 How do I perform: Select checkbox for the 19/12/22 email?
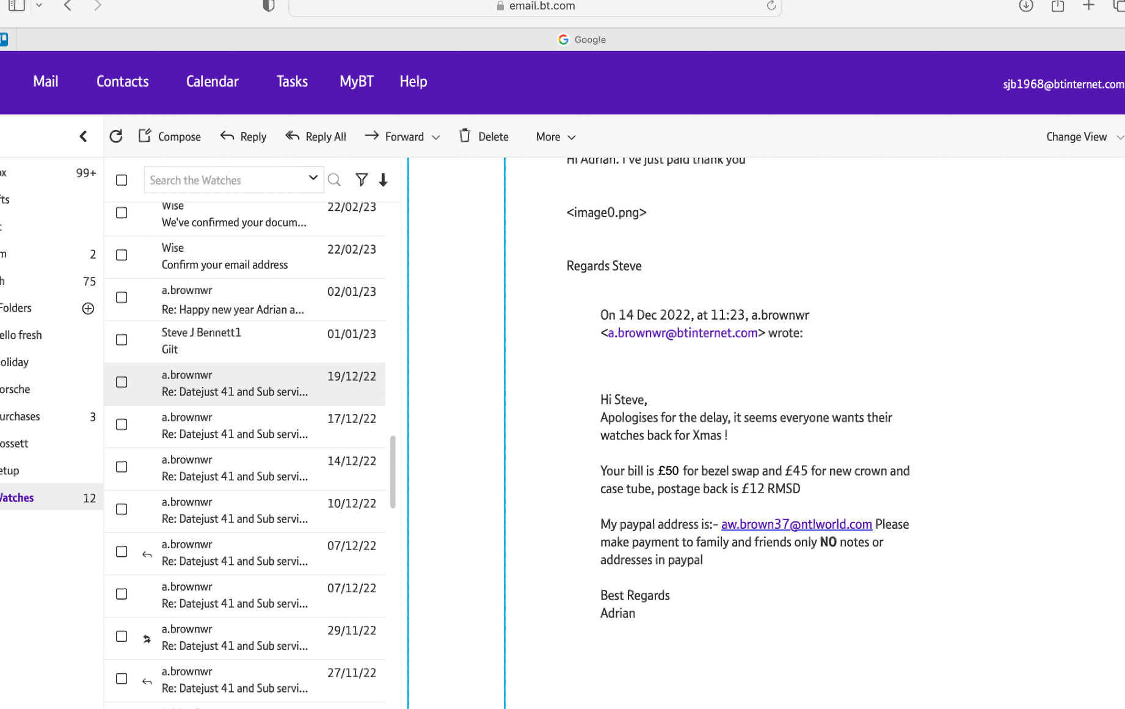coord(122,382)
